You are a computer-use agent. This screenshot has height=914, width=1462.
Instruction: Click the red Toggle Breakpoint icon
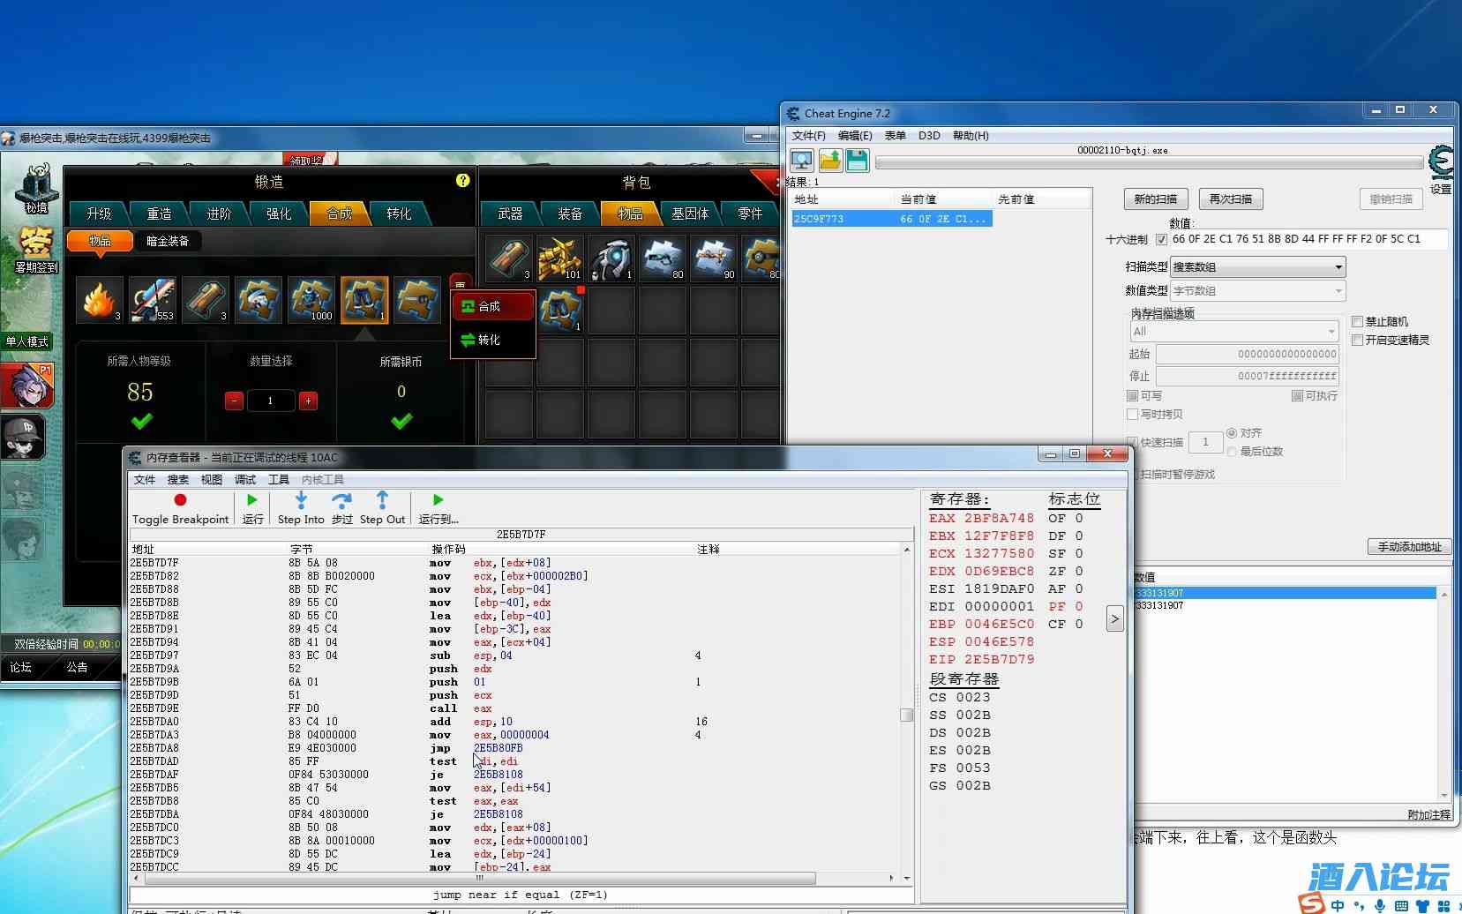[180, 500]
